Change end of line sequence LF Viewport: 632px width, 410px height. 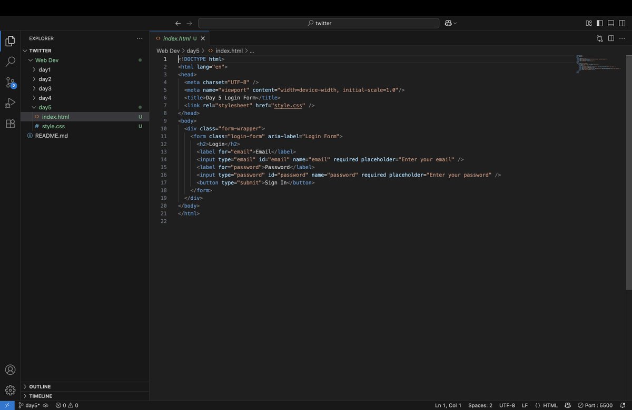point(525,405)
